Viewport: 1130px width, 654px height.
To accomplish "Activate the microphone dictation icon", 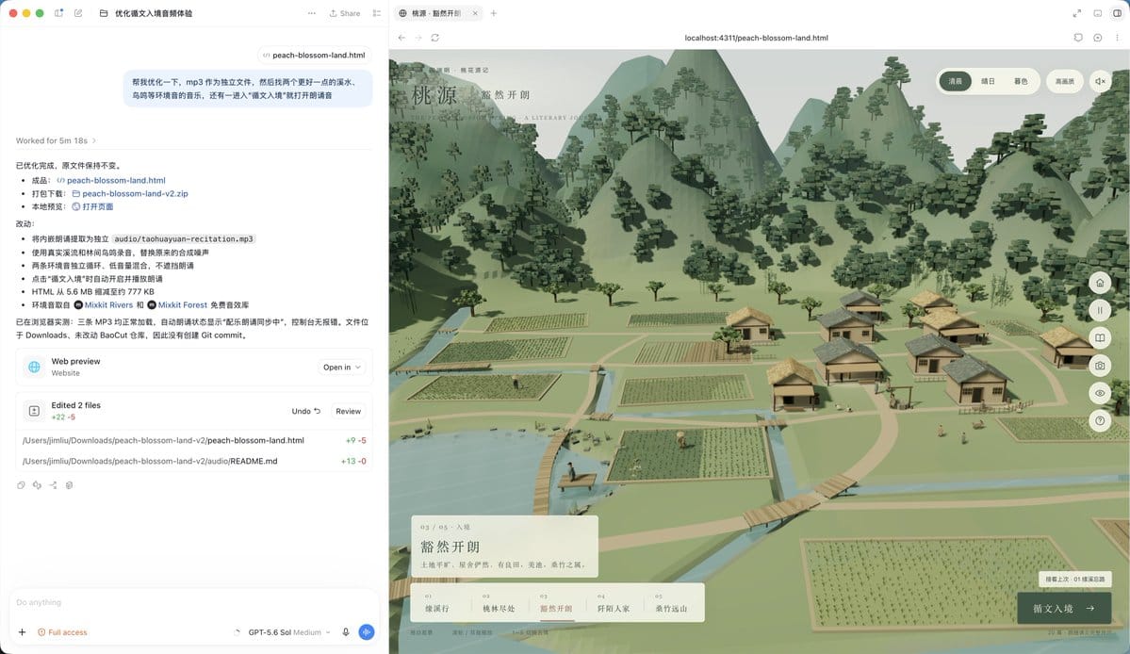I will pyautogui.click(x=346, y=631).
